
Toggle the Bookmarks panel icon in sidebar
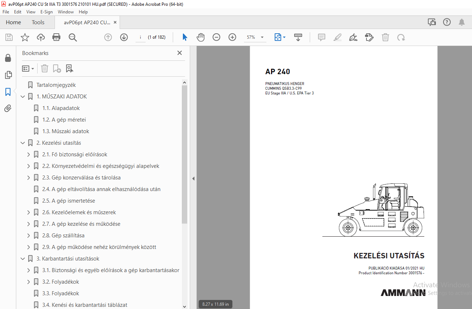click(8, 92)
